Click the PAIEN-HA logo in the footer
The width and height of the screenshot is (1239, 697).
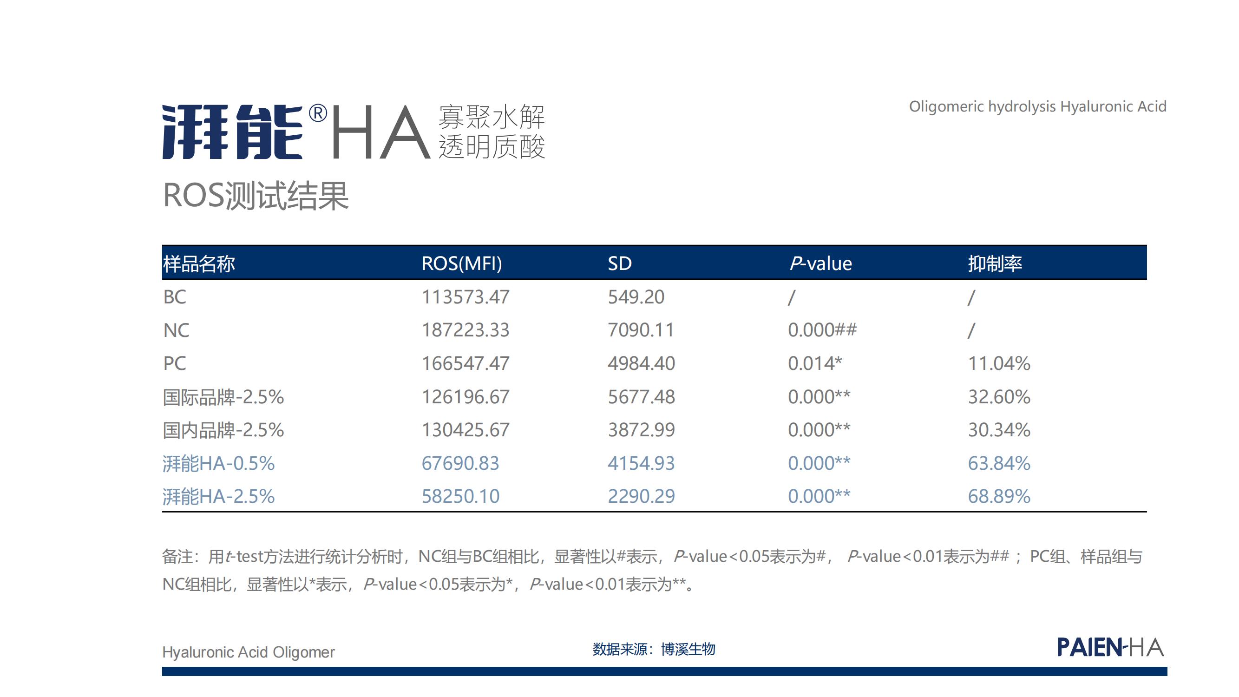click(1110, 647)
